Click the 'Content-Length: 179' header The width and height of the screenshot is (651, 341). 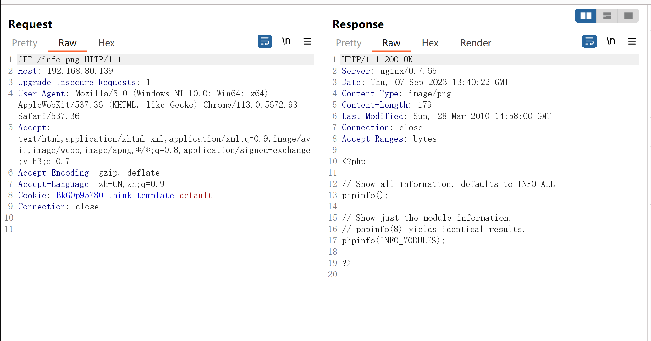387,105
